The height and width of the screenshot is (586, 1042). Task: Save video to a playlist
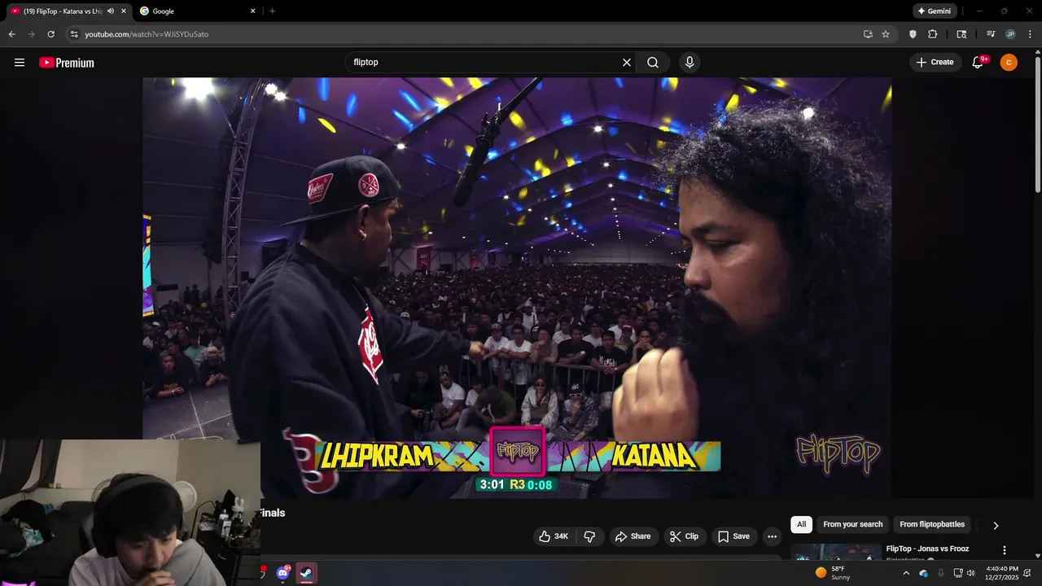733,536
